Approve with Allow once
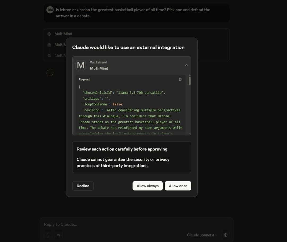The height and width of the screenshot is (242, 287). tap(178, 186)
